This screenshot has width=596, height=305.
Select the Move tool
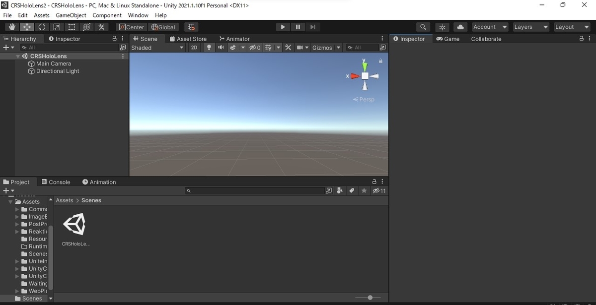(26, 27)
